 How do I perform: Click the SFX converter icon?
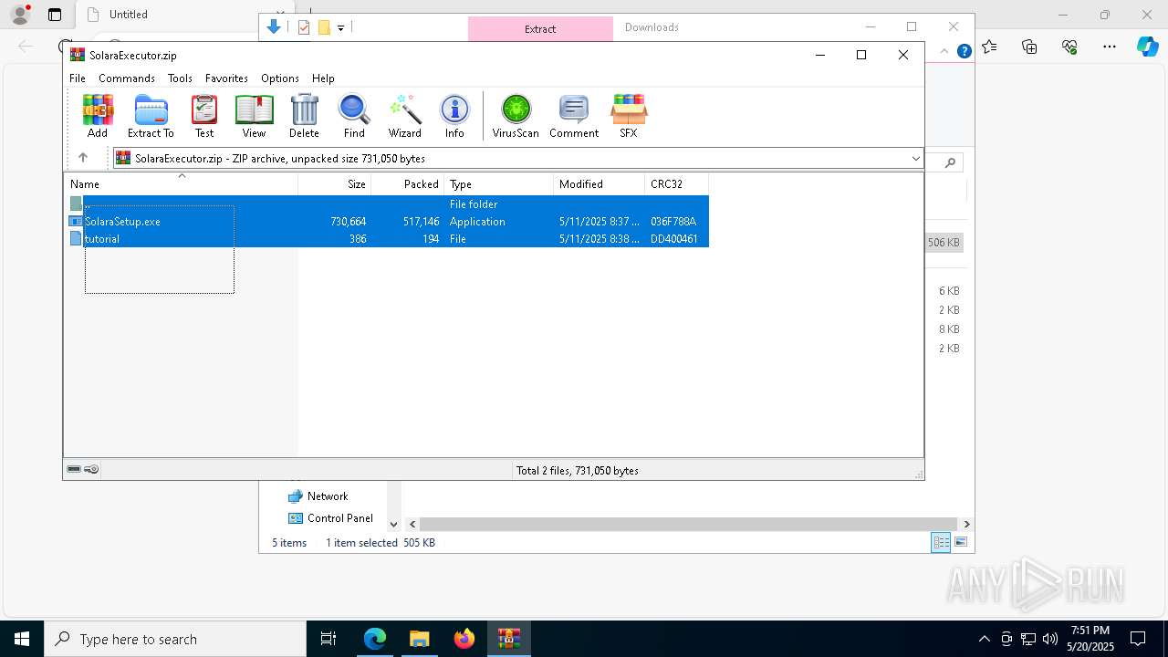[629, 116]
